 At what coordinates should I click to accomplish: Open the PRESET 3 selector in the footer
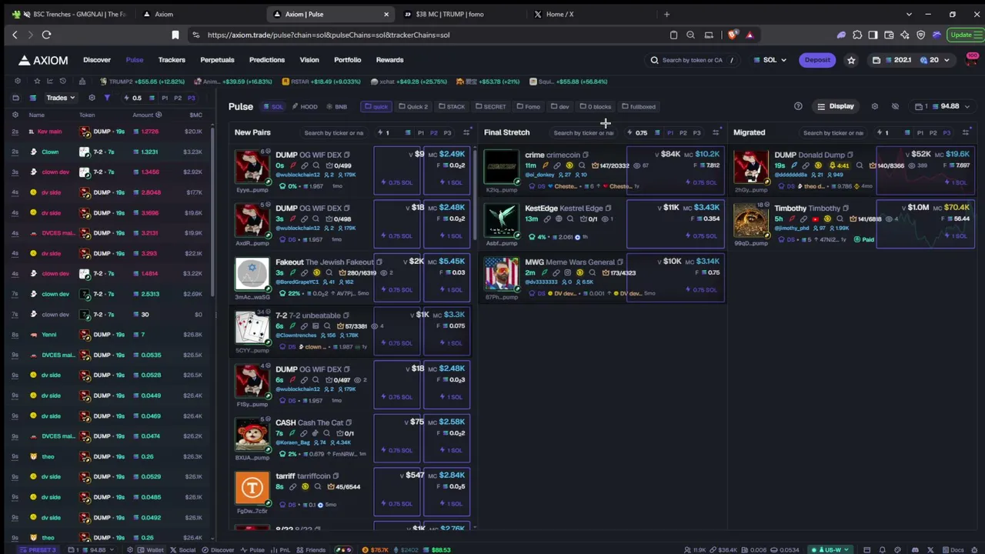pos(39,549)
